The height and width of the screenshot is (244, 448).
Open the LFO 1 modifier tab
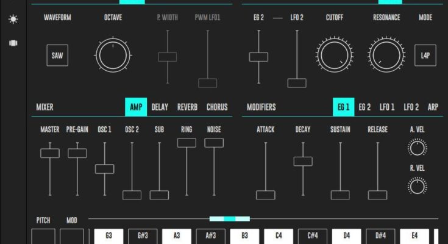pyautogui.click(x=387, y=107)
